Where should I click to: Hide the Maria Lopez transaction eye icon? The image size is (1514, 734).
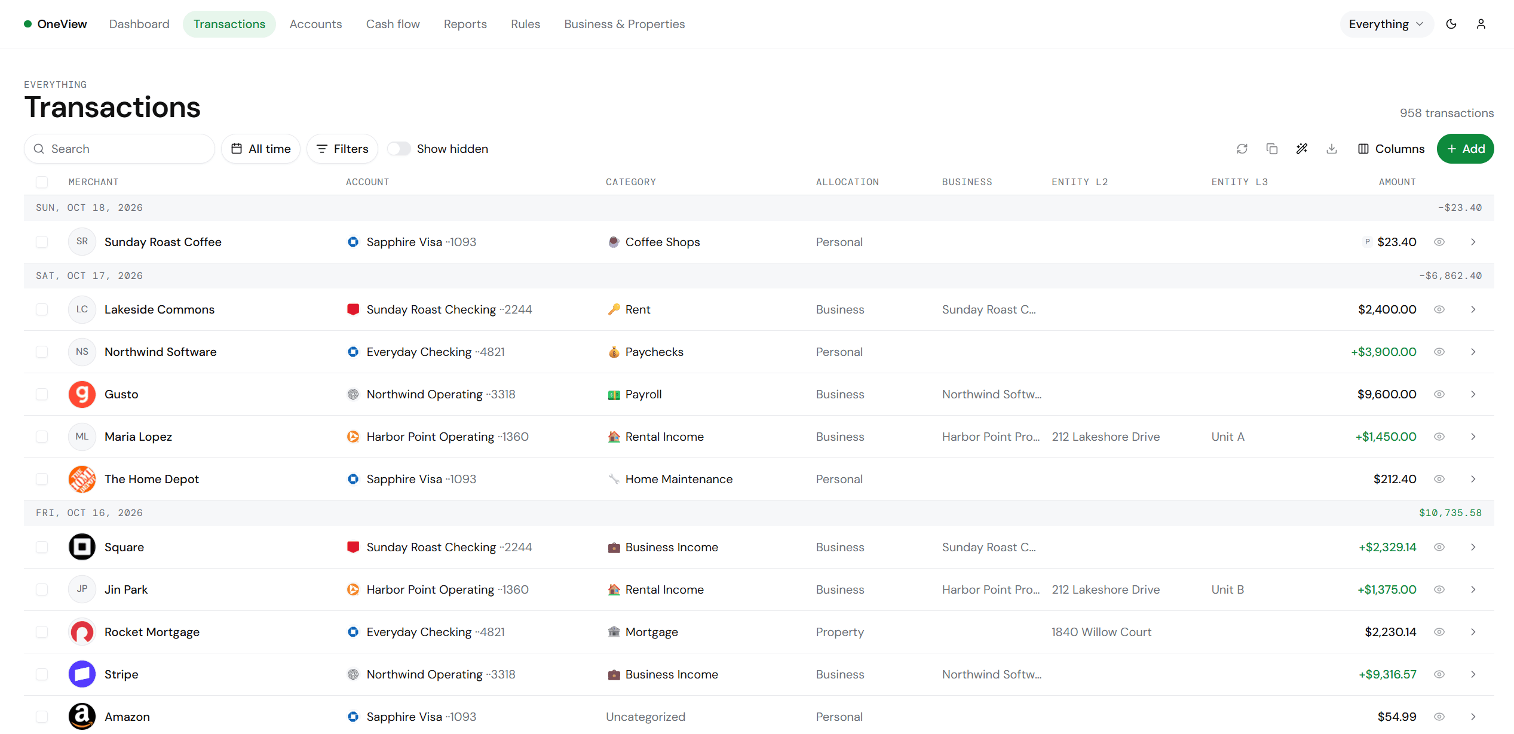tap(1439, 437)
